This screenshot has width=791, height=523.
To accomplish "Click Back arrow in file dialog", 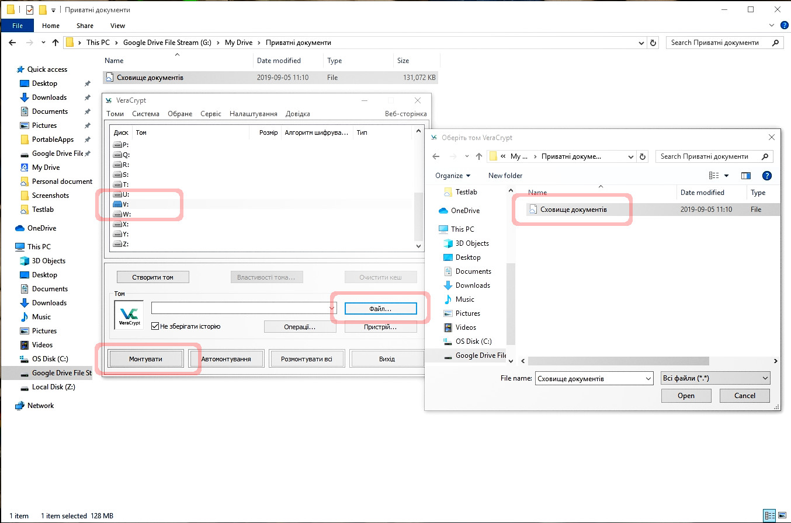I will [x=435, y=156].
